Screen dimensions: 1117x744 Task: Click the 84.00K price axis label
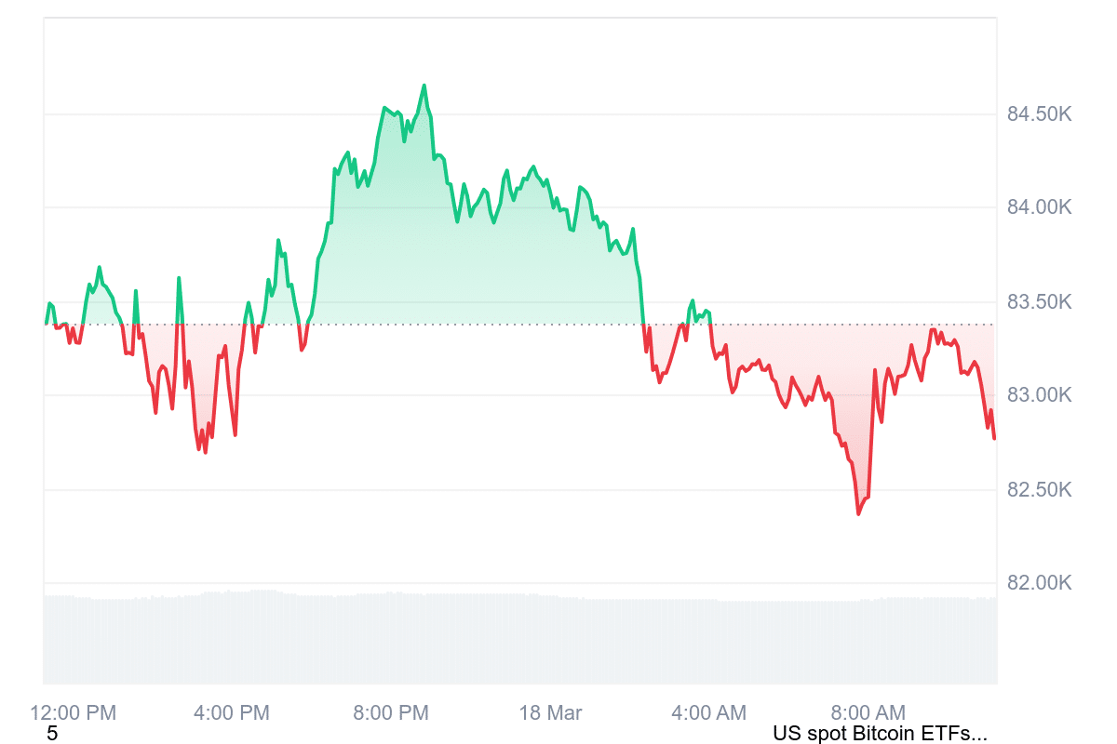1039,207
